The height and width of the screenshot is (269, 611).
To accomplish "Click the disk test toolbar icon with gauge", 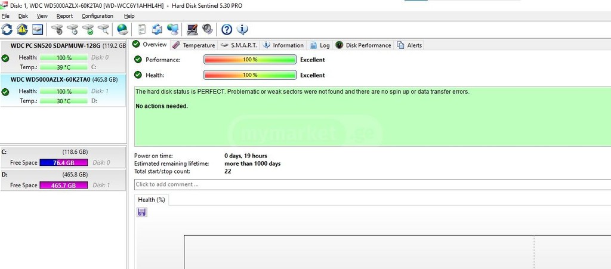I will coord(57,29).
